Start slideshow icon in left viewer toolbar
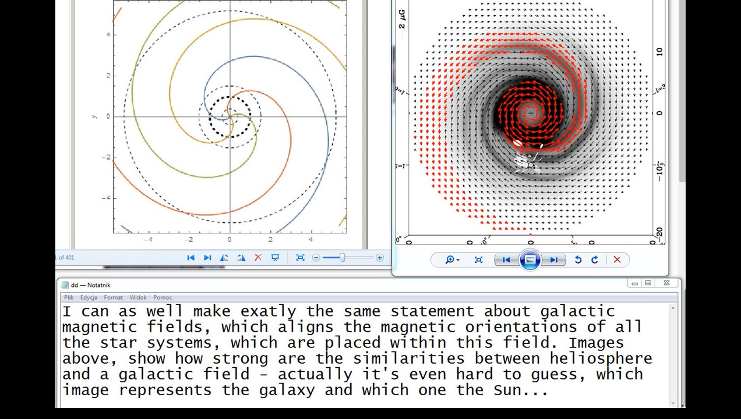The image size is (741, 419). 275,258
